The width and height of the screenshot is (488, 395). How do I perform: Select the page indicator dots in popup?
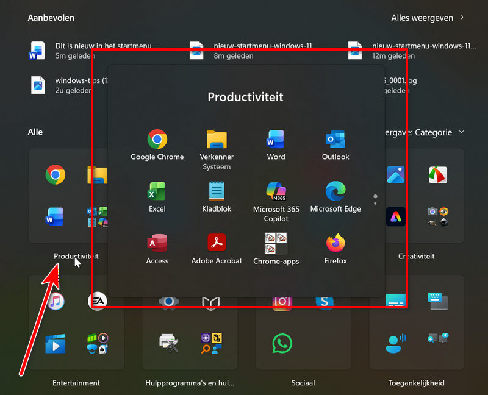pyautogui.click(x=375, y=200)
